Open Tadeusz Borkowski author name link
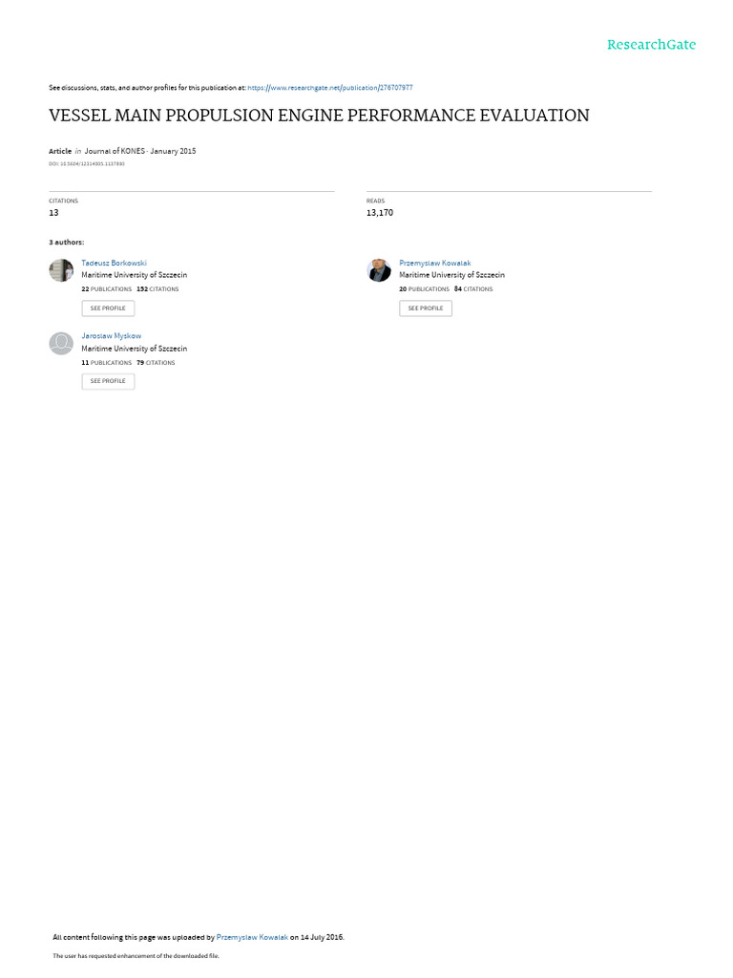Screen dimensions: 733x978 point(115,264)
